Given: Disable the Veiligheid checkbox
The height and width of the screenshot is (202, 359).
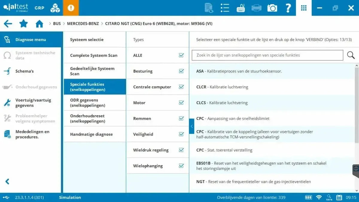Looking at the screenshot, I should tap(181, 134).
